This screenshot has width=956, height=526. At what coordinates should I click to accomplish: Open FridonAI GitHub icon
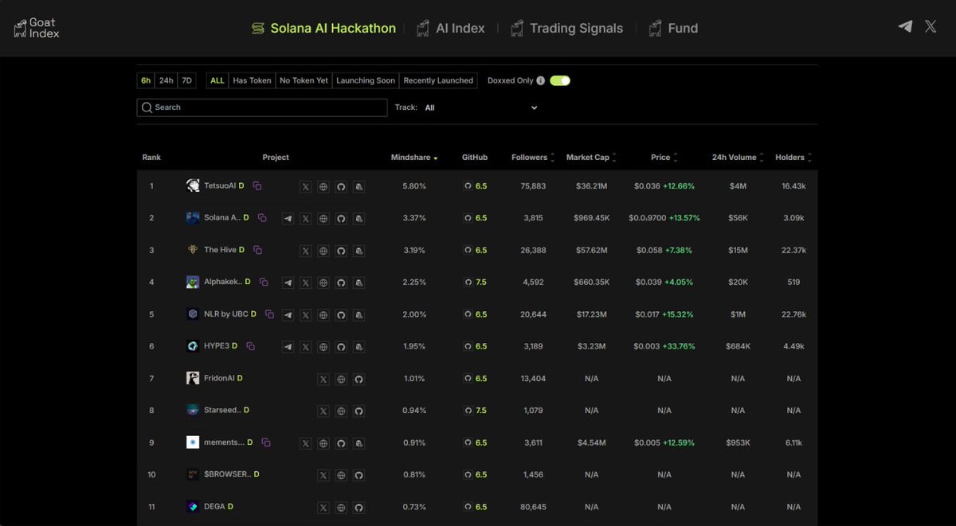pyautogui.click(x=358, y=380)
